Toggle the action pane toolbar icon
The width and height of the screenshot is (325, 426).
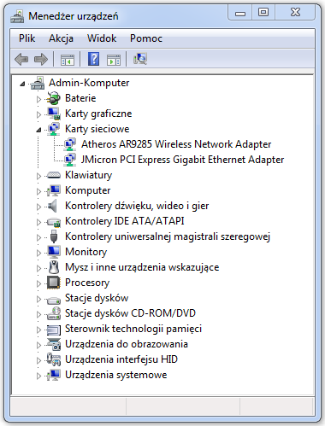[x=114, y=60]
